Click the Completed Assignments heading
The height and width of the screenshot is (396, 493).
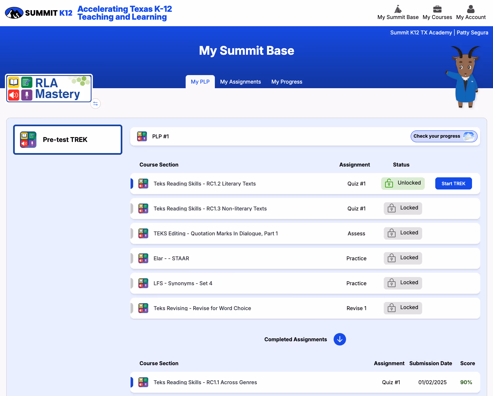296,339
